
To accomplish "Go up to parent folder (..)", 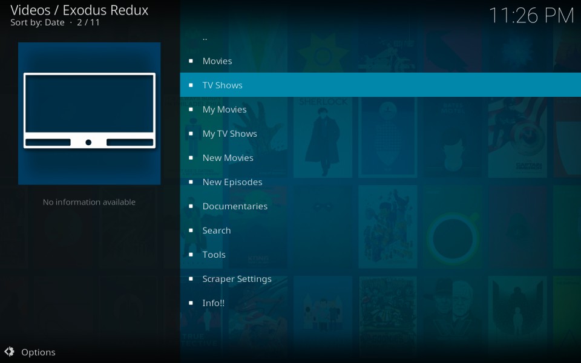I will pos(380,37).
